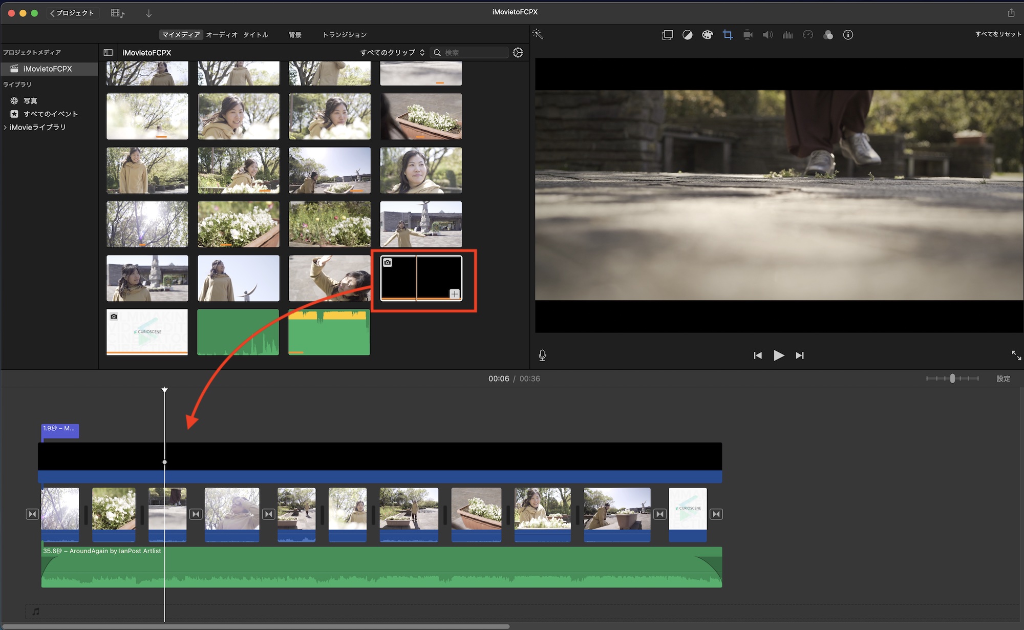Expand the iMovieライブラリ tree item

point(5,127)
